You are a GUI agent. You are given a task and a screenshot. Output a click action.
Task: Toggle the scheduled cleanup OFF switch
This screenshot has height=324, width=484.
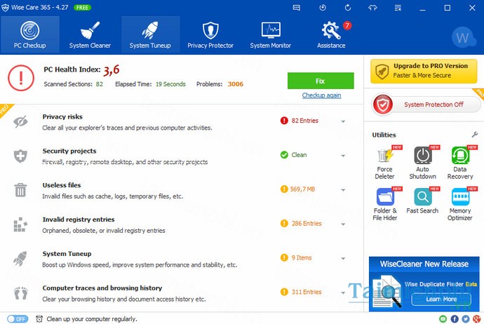(x=18, y=318)
